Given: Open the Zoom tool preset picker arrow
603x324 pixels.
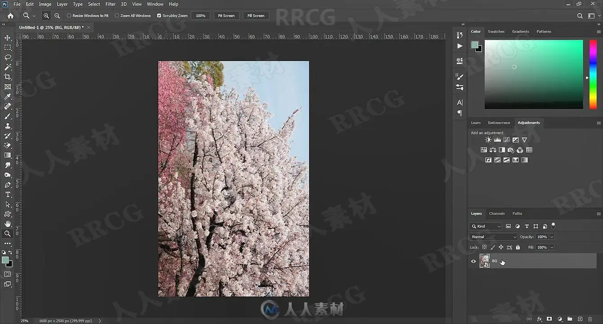Looking at the screenshot, I should click(34, 16).
